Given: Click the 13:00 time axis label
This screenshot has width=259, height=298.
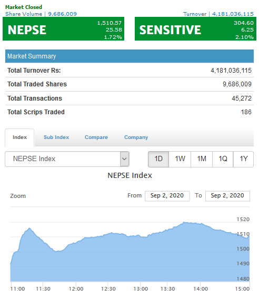Looking at the screenshot, I should coord(141,289).
